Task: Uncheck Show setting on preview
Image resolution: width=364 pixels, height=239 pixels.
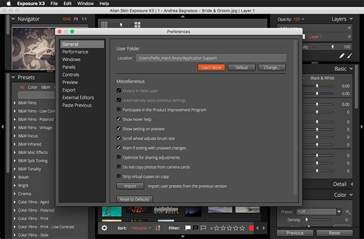Action: pyautogui.click(x=119, y=129)
